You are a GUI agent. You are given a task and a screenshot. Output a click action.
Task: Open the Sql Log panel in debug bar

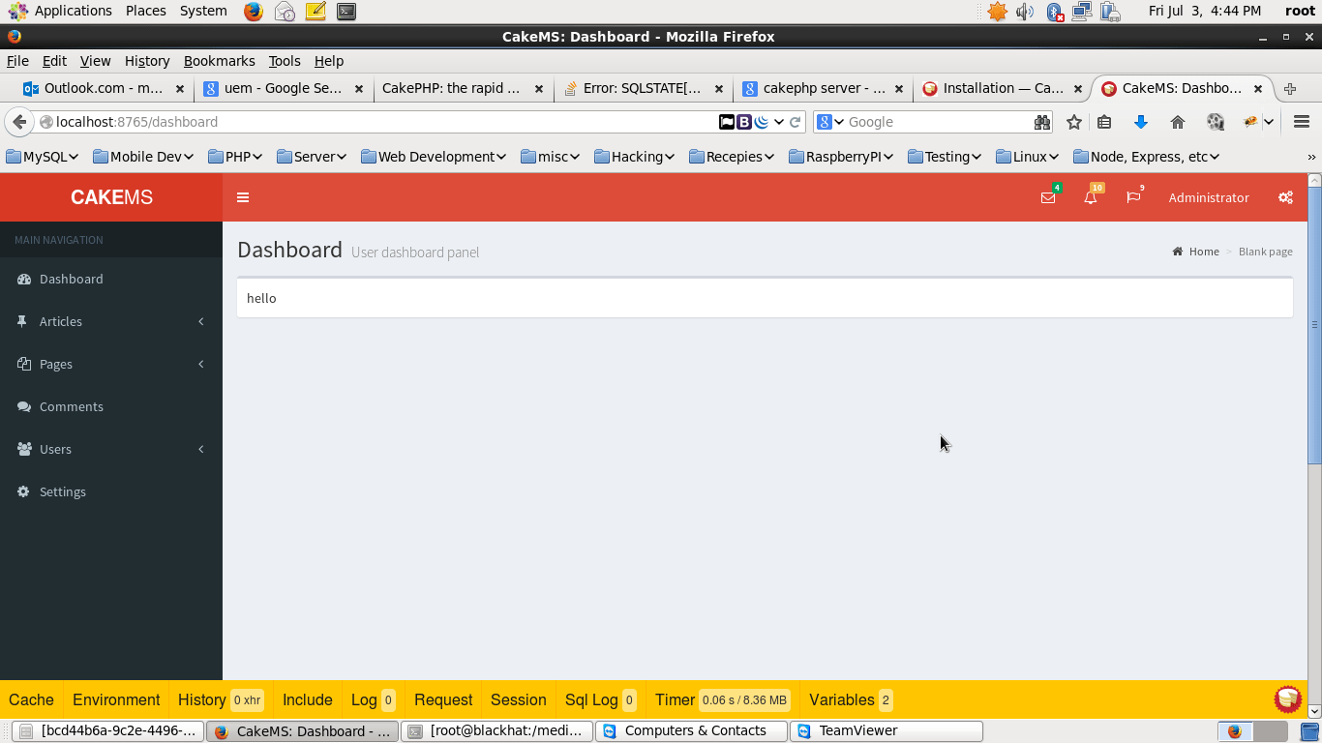click(591, 699)
